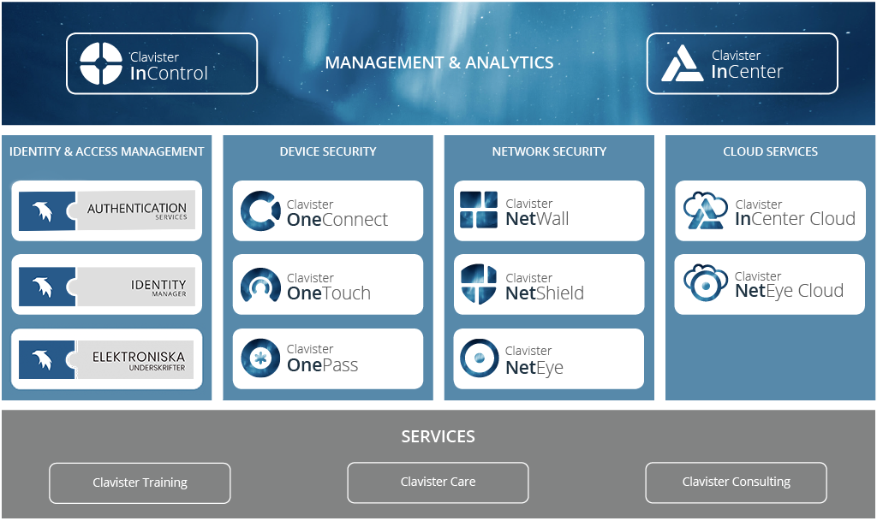Click the OnePass asterisk circle icon

coord(260,358)
